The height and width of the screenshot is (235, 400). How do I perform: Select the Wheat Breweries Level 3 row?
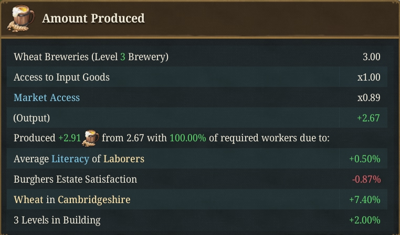point(197,57)
